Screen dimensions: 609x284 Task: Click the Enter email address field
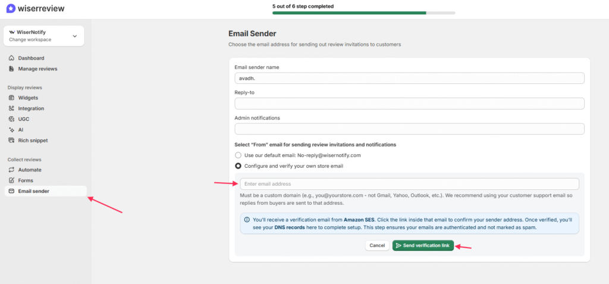click(x=409, y=184)
